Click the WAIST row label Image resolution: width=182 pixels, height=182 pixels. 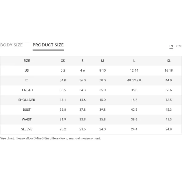[27, 120]
